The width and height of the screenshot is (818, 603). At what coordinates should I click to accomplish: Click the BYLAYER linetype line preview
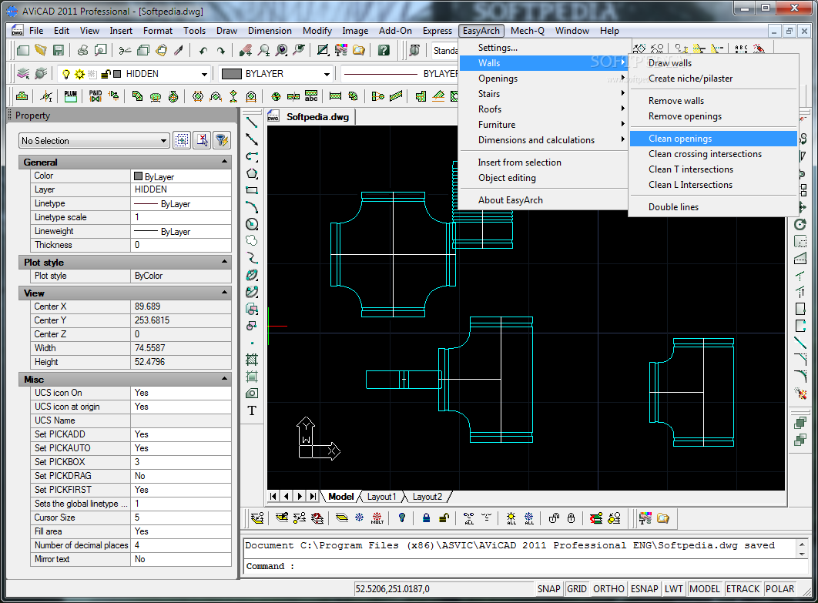(x=381, y=74)
